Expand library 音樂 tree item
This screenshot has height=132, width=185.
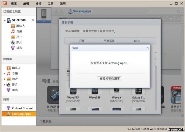[x=4, y=74]
